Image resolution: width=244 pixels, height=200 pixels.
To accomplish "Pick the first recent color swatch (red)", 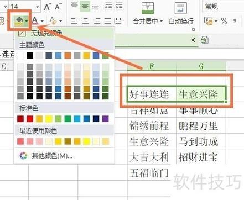I will pyautogui.click(x=20, y=141).
